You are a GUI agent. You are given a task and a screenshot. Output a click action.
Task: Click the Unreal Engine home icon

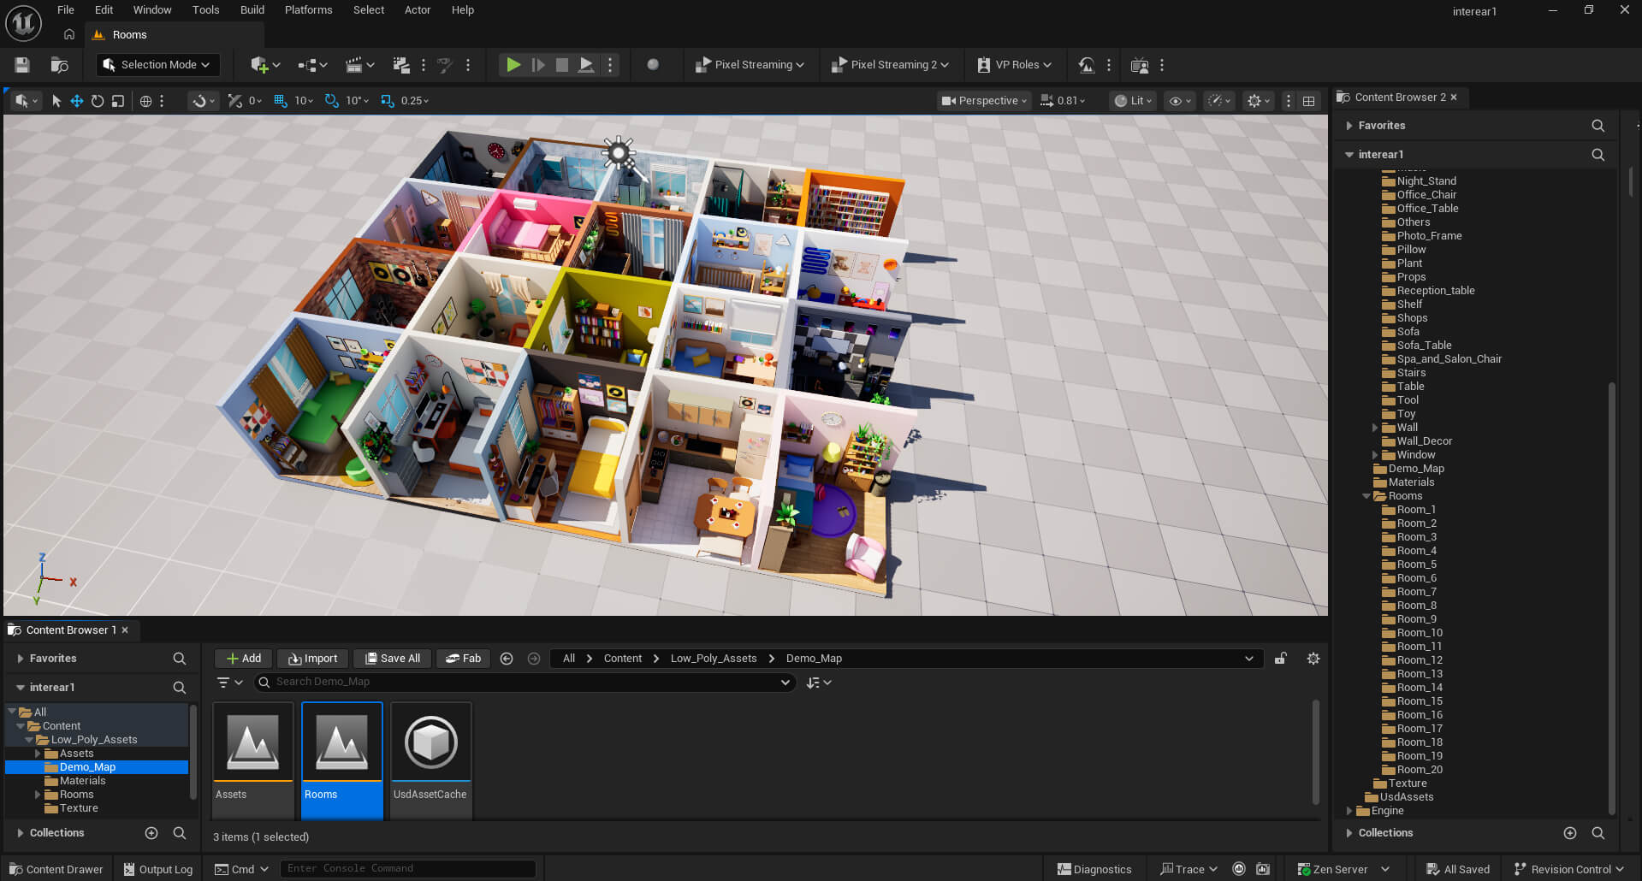tap(69, 35)
